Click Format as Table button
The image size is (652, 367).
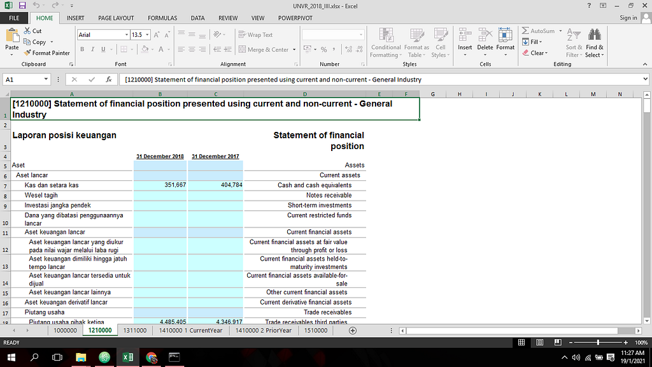click(x=416, y=43)
